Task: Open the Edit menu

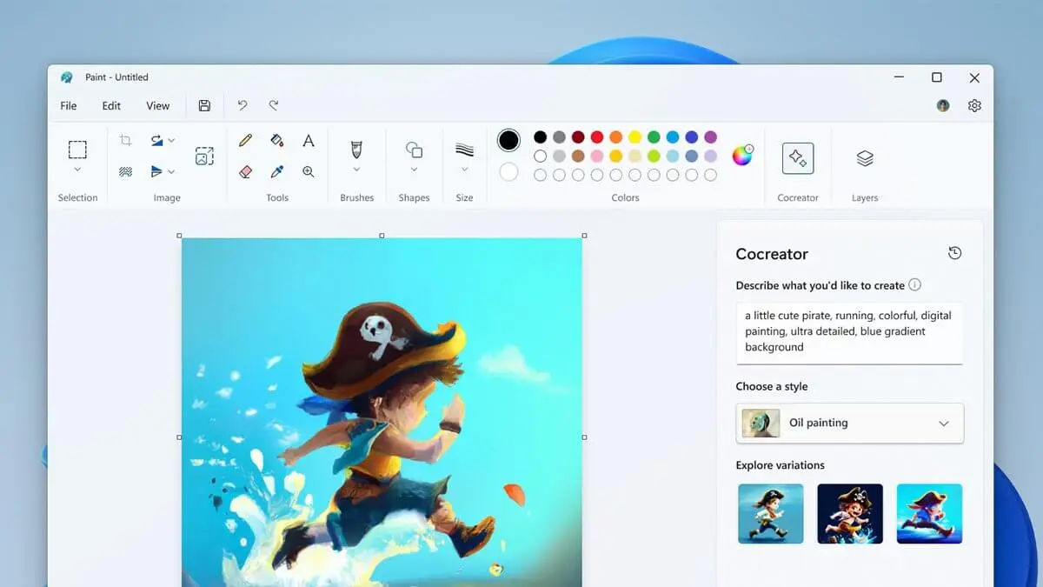Action: [110, 105]
